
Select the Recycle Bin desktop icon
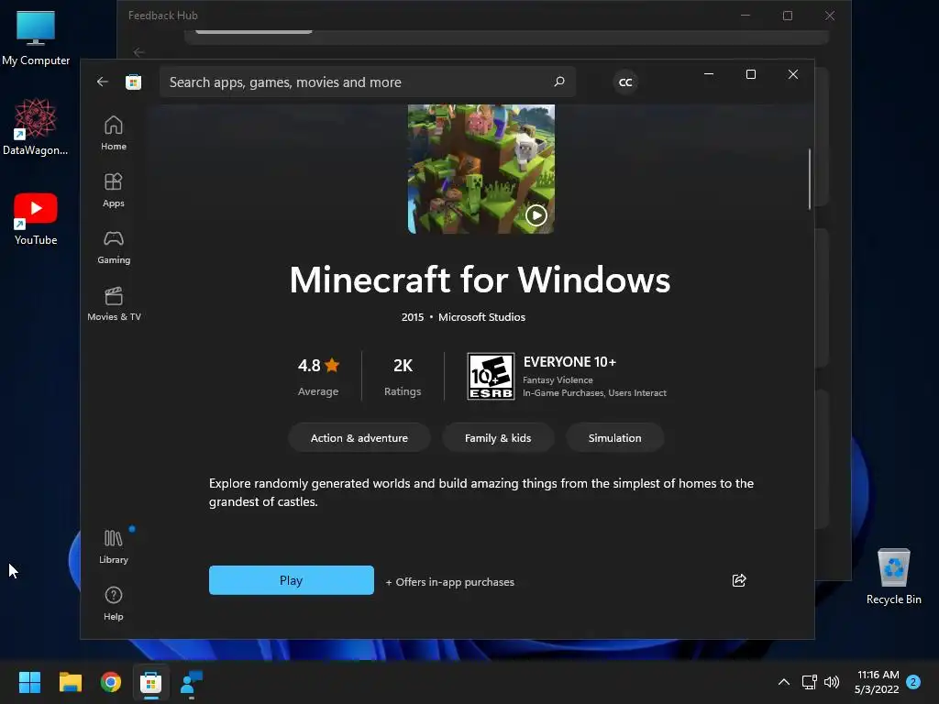coord(893,577)
